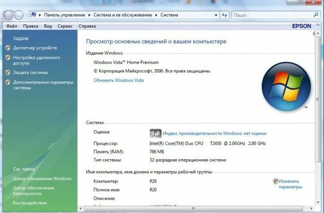Click the Back navigation arrow button
324x213 pixels.
click(x=8, y=15)
